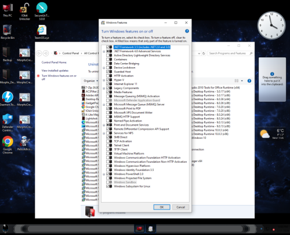The width and height of the screenshot is (290, 235).
Task: Select the .NET Framework 3.5 feature row
Action: click(x=142, y=47)
